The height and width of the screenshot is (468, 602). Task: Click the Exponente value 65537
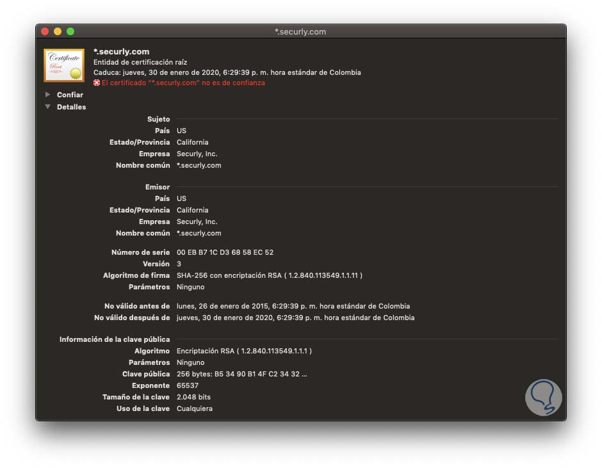188,386
